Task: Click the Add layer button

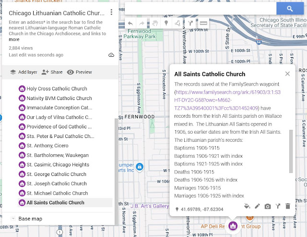Action: (x=24, y=72)
